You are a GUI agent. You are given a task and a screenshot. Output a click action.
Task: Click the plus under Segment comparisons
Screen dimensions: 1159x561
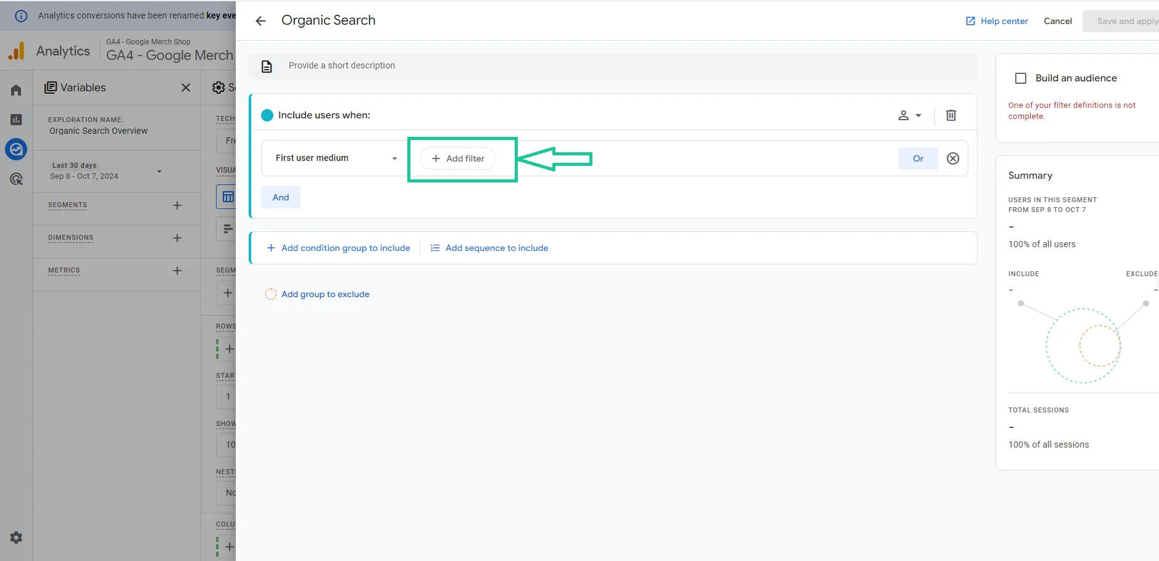point(227,293)
